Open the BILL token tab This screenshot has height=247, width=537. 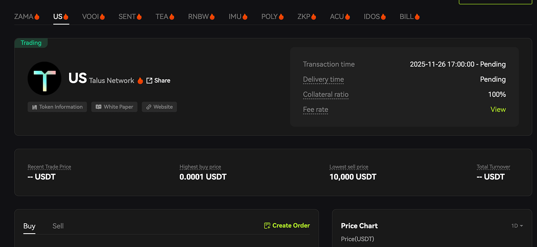[409, 16]
